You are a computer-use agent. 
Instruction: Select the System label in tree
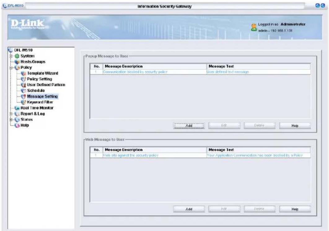28,56
